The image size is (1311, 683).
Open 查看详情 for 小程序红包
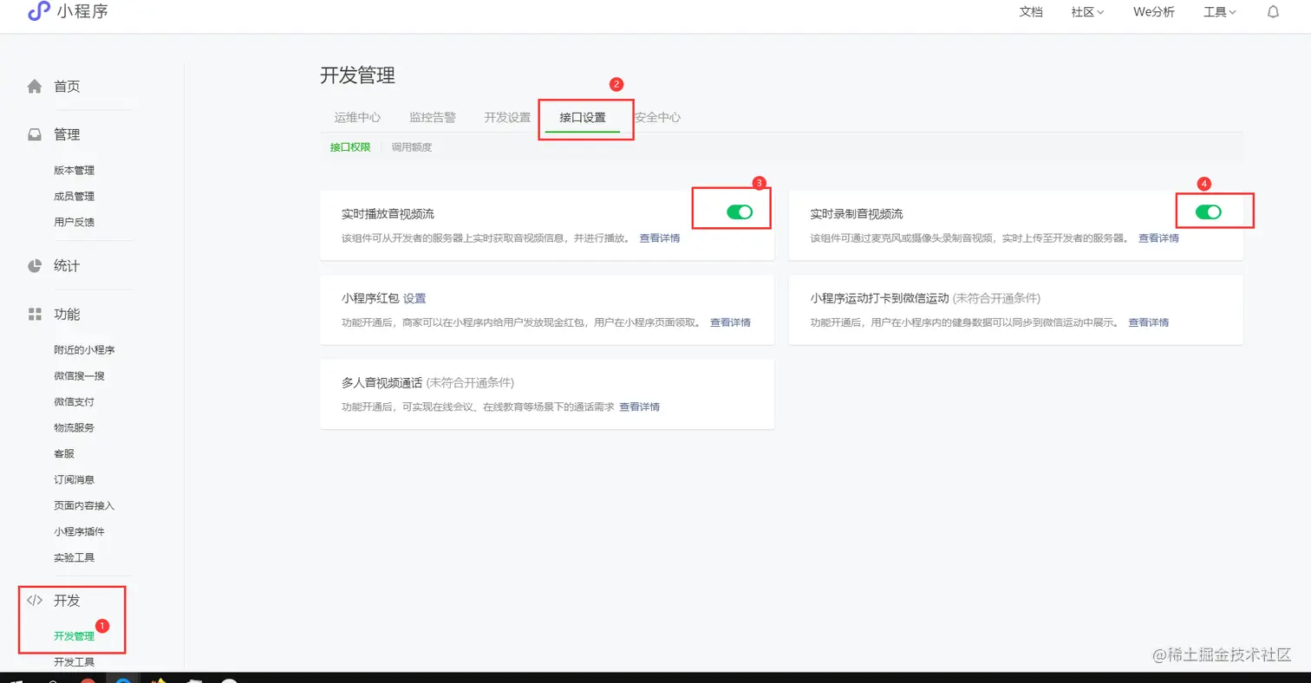[730, 322]
